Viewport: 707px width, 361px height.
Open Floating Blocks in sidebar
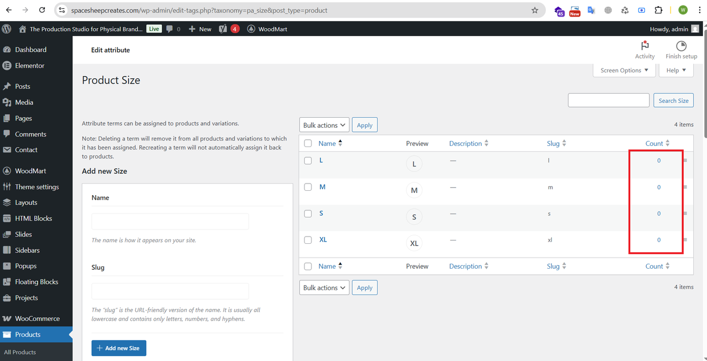[36, 282]
